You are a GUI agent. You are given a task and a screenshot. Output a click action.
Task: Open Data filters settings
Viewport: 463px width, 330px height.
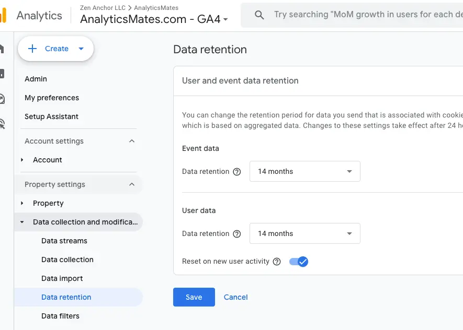pos(60,316)
